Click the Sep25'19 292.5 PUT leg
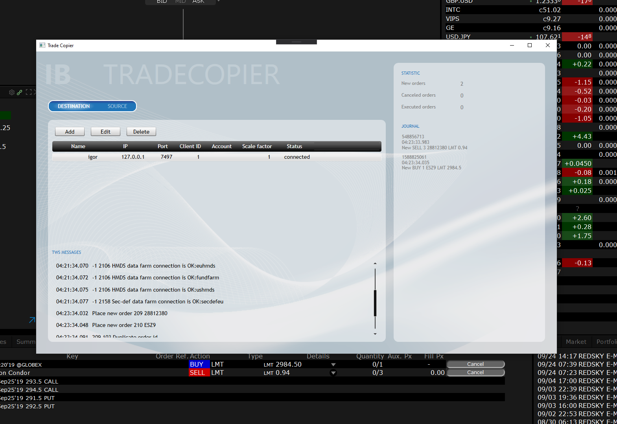 pos(28,406)
